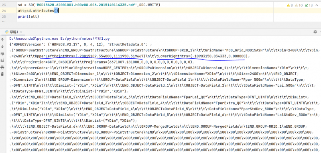
Task: Click the Print console output icon
Action: (x=2, y=67)
